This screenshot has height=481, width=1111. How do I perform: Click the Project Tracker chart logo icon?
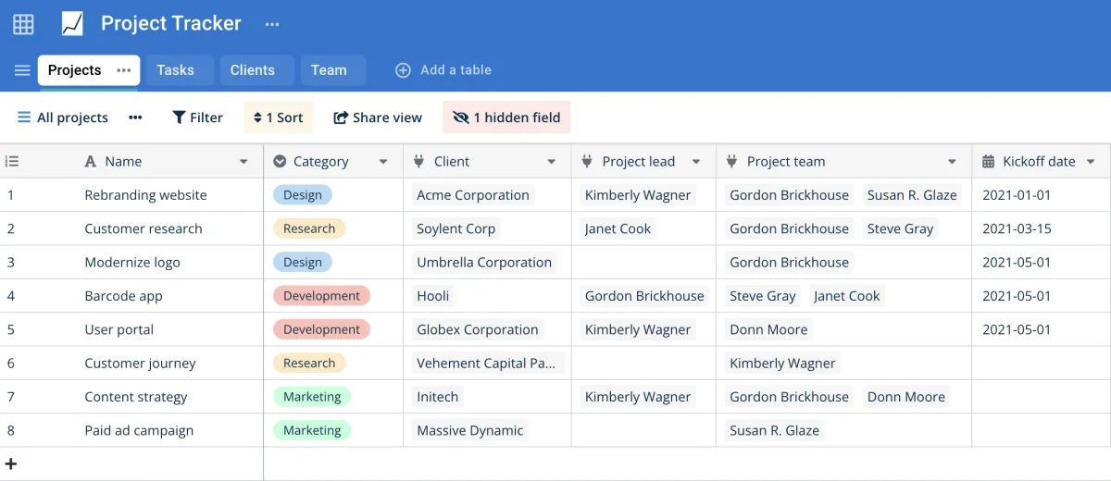(72, 24)
